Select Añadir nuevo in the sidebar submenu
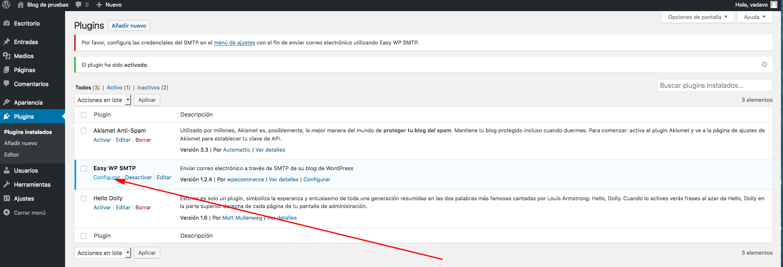The image size is (783, 267). 21,143
